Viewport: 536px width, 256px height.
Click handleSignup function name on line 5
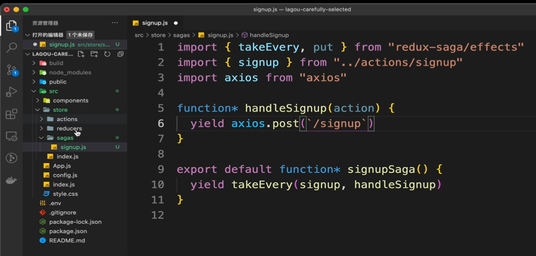coord(286,108)
